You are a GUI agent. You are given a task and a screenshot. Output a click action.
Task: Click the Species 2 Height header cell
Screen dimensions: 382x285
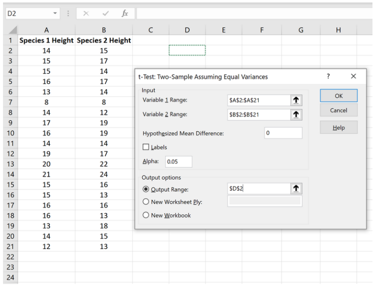click(x=104, y=40)
